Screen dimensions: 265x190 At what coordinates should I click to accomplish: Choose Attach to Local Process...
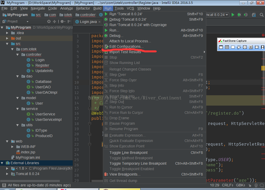coord(154,41)
